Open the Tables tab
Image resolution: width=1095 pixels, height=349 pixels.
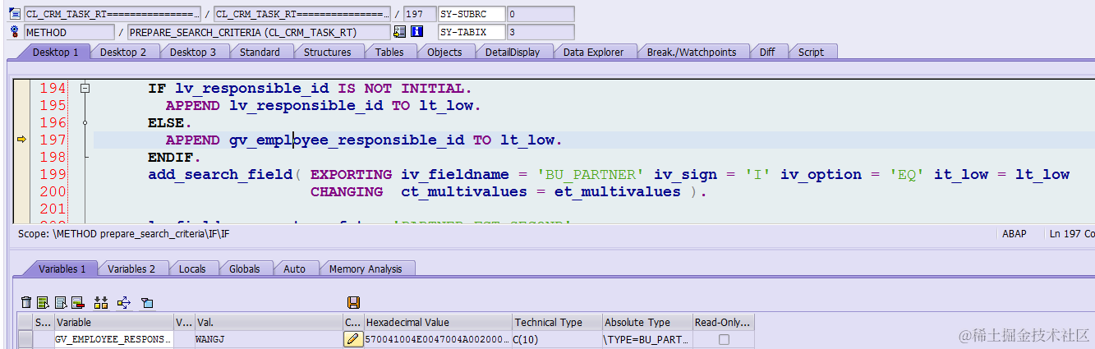point(389,52)
